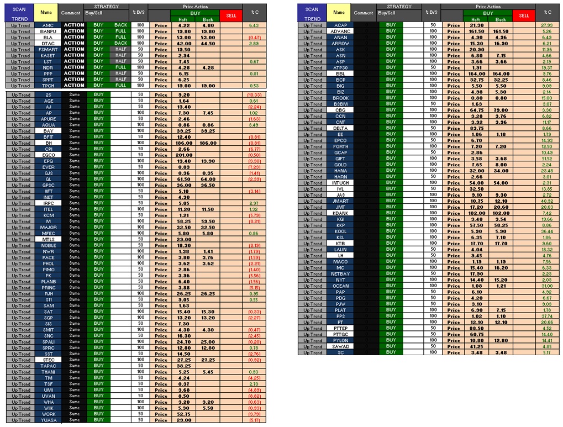Select the ACTION comment in DTAC row

tap(74, 43)
